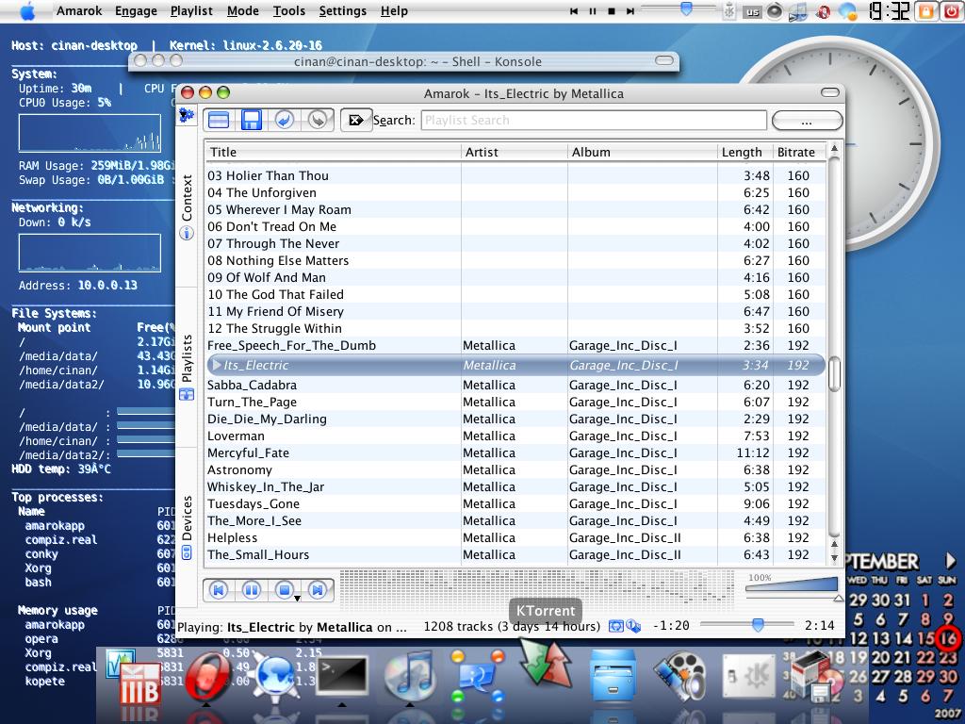Switch to the Devices sidebar tab

coord(188,526)
